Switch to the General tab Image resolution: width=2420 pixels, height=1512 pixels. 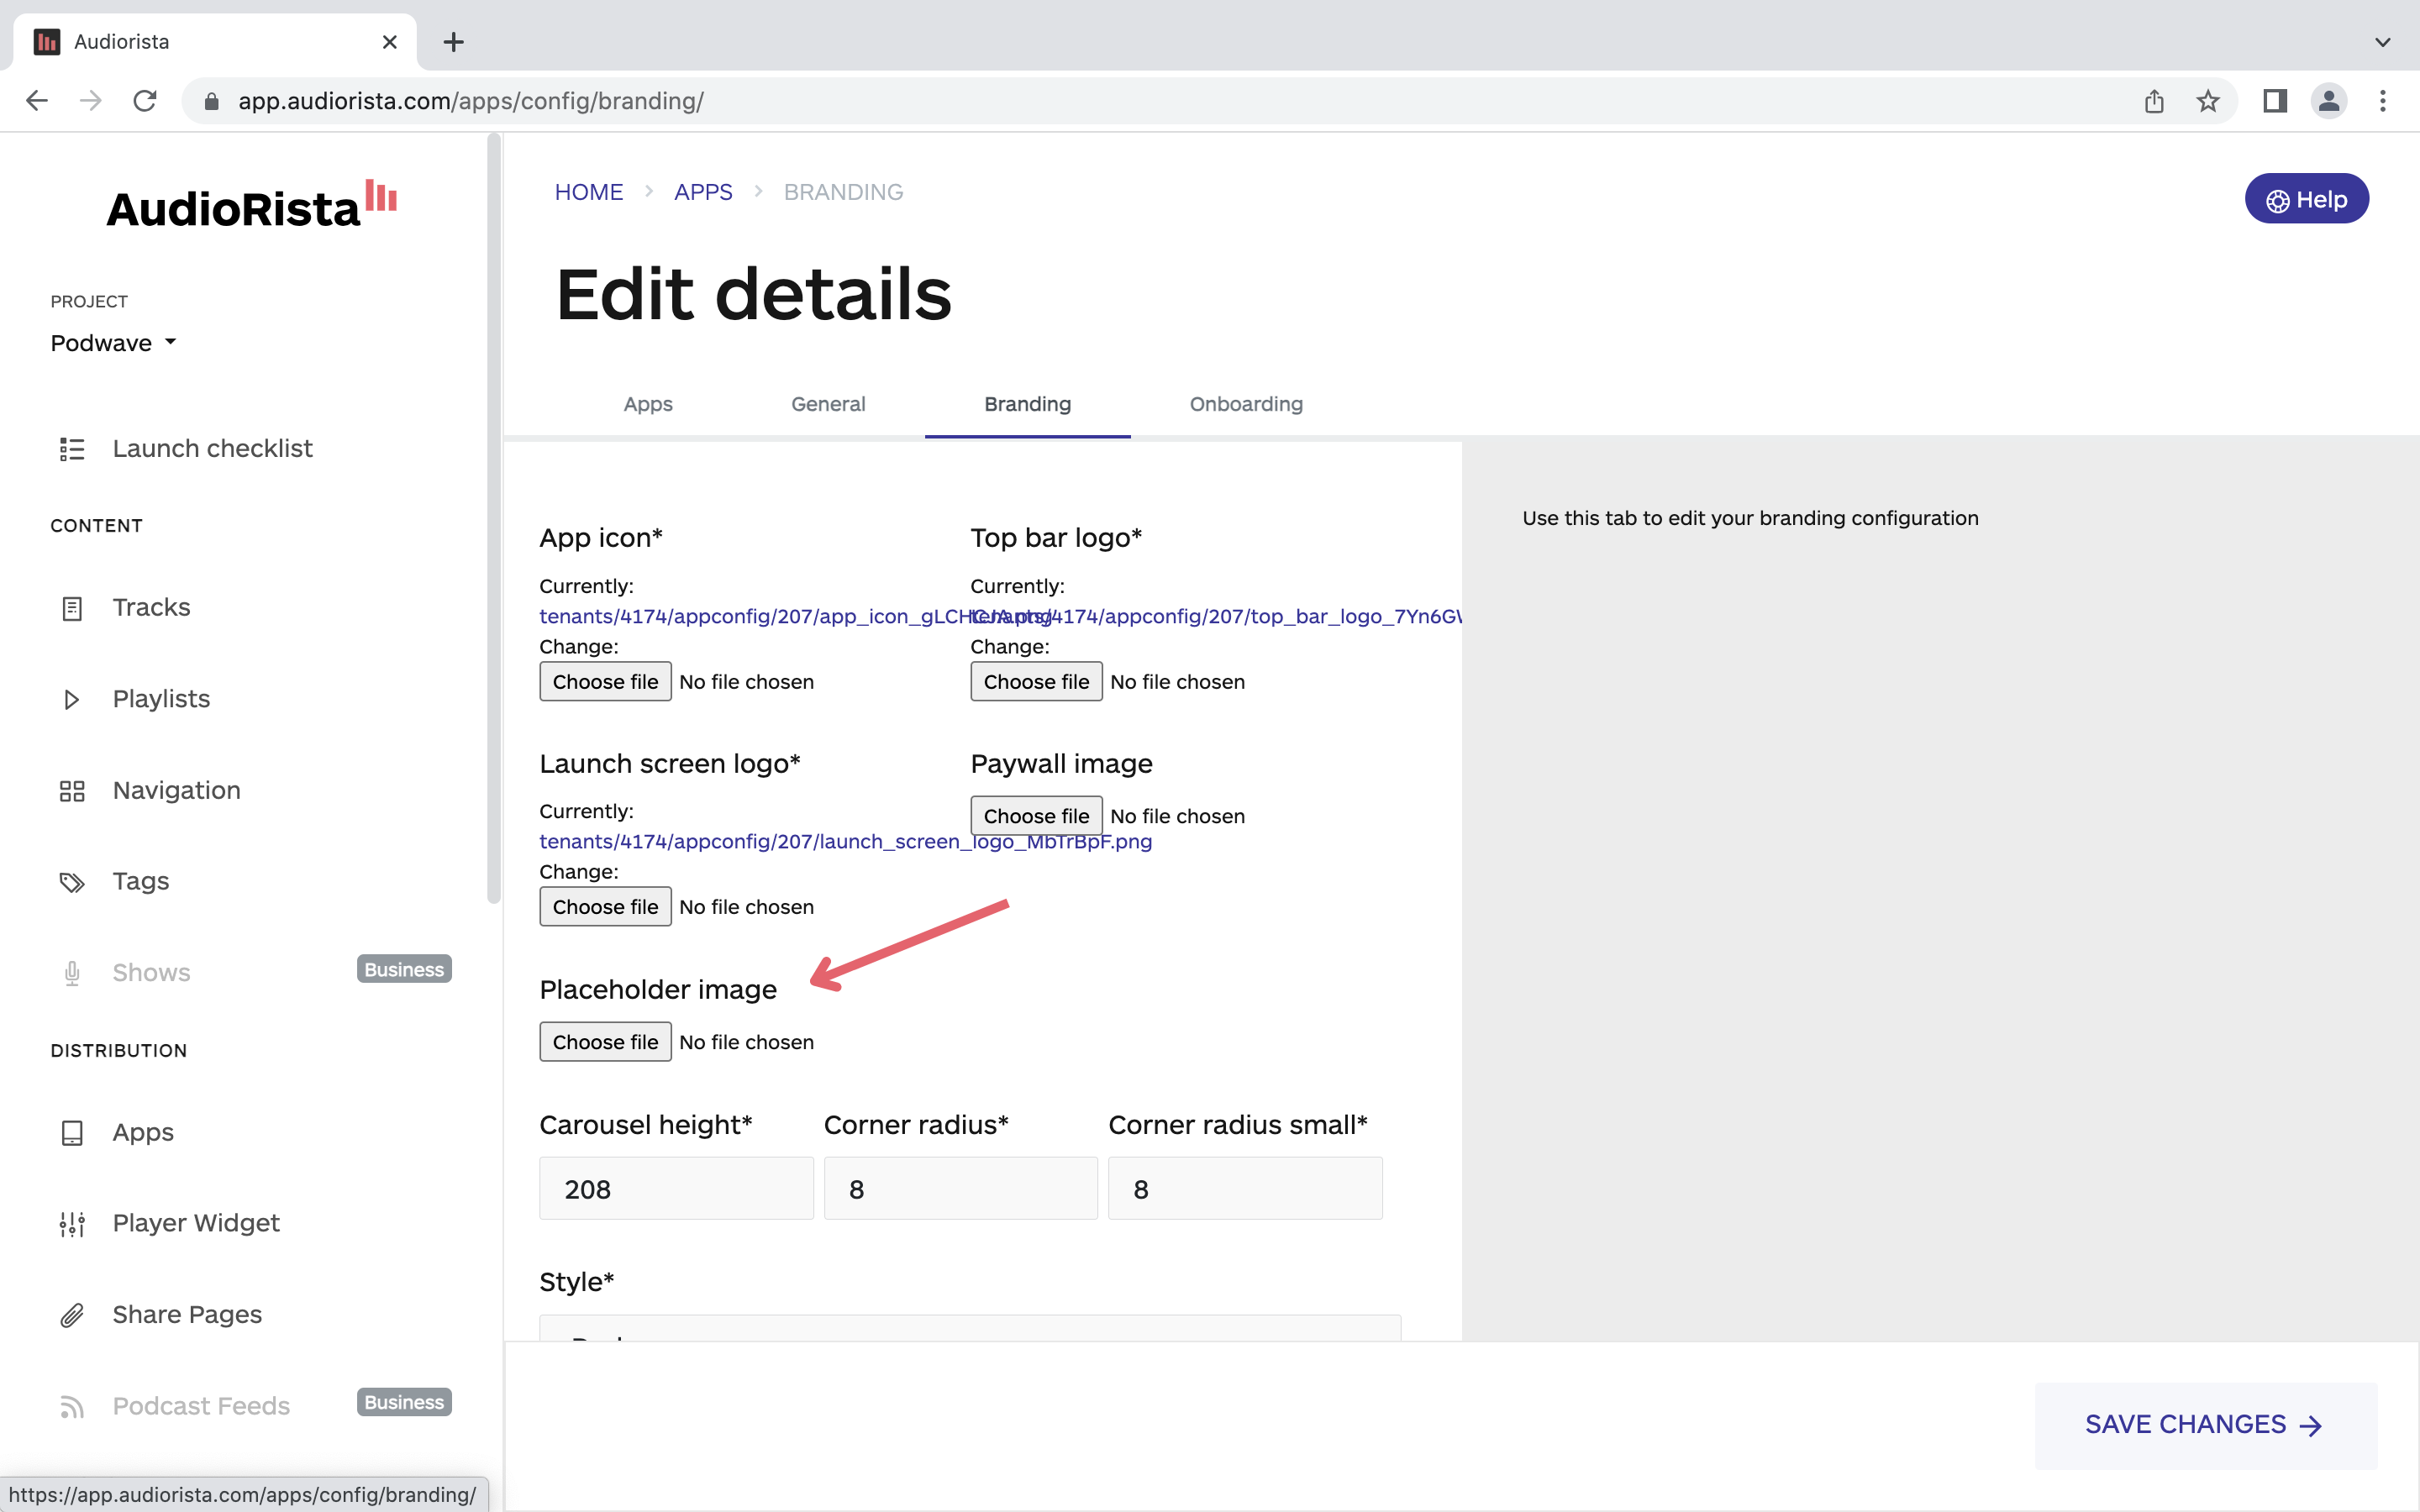(828, 404)
